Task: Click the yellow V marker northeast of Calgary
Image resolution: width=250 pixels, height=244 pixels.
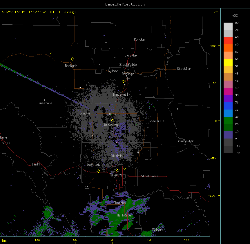Action: (124, 169)
